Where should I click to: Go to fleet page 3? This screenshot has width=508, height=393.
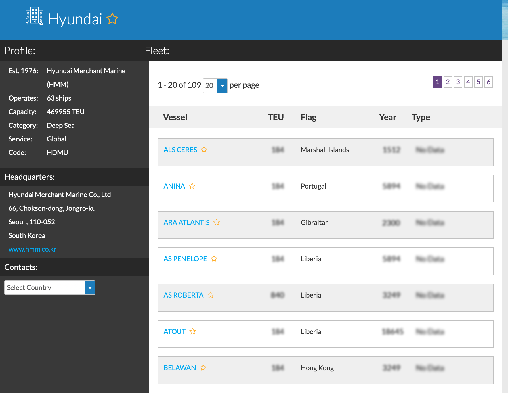click(458, 82)
